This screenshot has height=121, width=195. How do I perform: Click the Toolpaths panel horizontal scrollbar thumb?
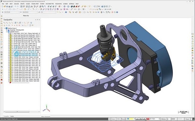[x=17, y=112]
